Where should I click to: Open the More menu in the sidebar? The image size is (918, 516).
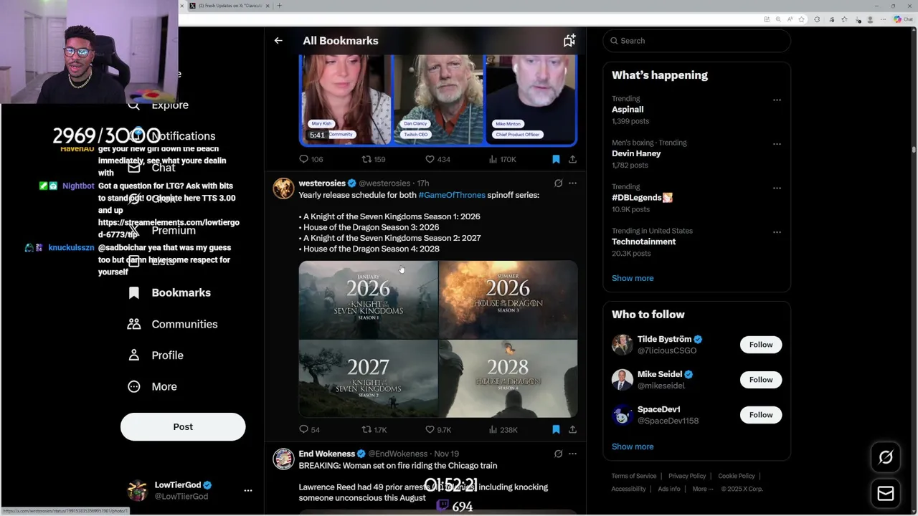point(152,386)
